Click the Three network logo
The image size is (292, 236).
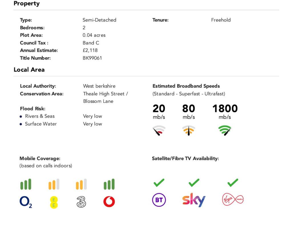point(81,202)
